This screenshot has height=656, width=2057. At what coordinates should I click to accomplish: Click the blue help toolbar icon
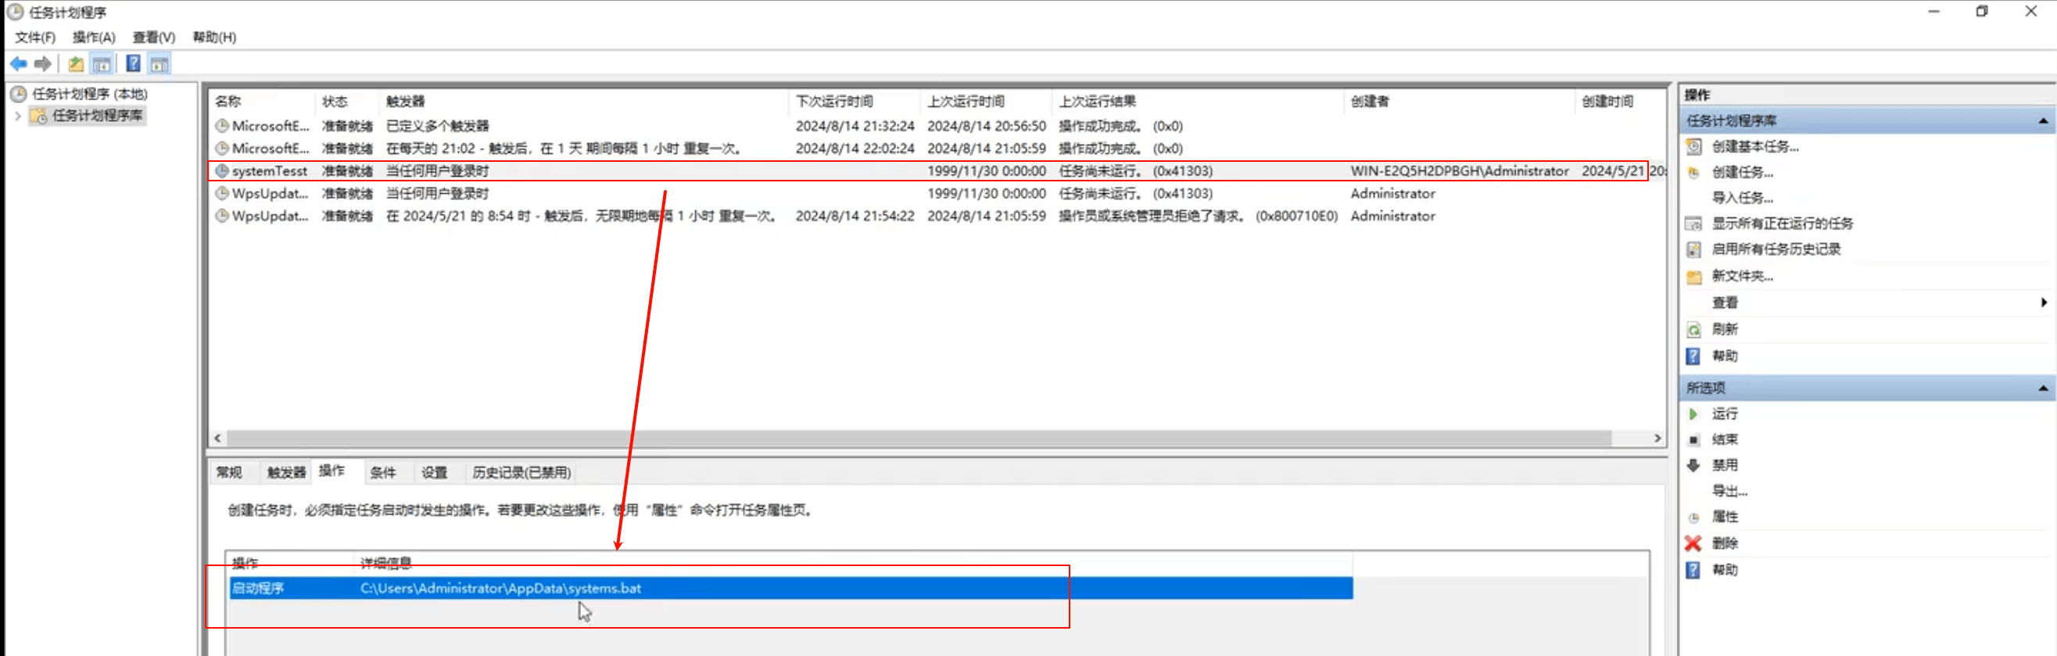coord(134,64)
